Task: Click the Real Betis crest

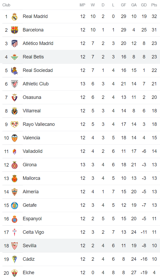Action: 15,57
